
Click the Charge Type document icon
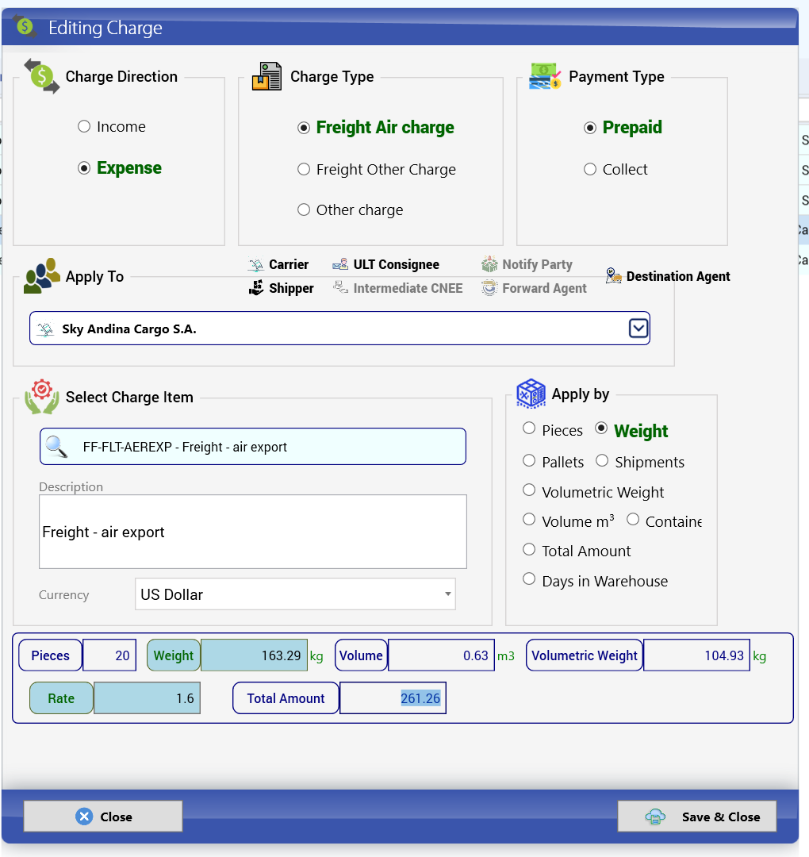pyautogui.click(x=266, y=76)
